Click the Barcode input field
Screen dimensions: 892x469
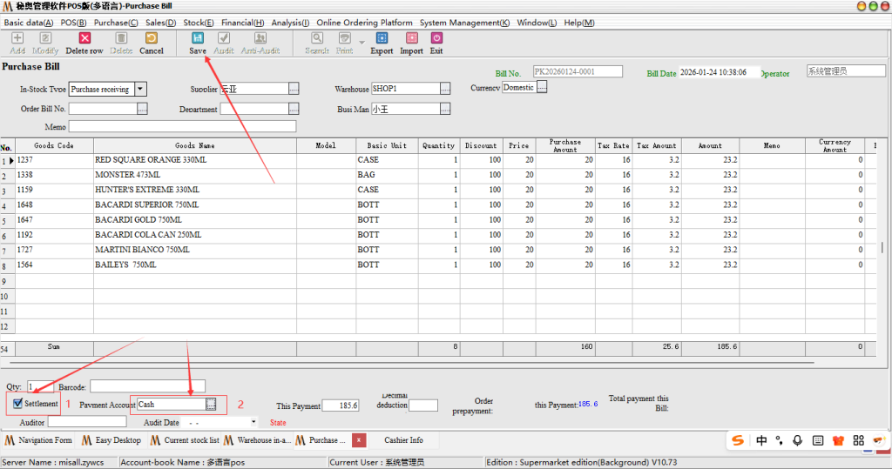pos(147,385)
